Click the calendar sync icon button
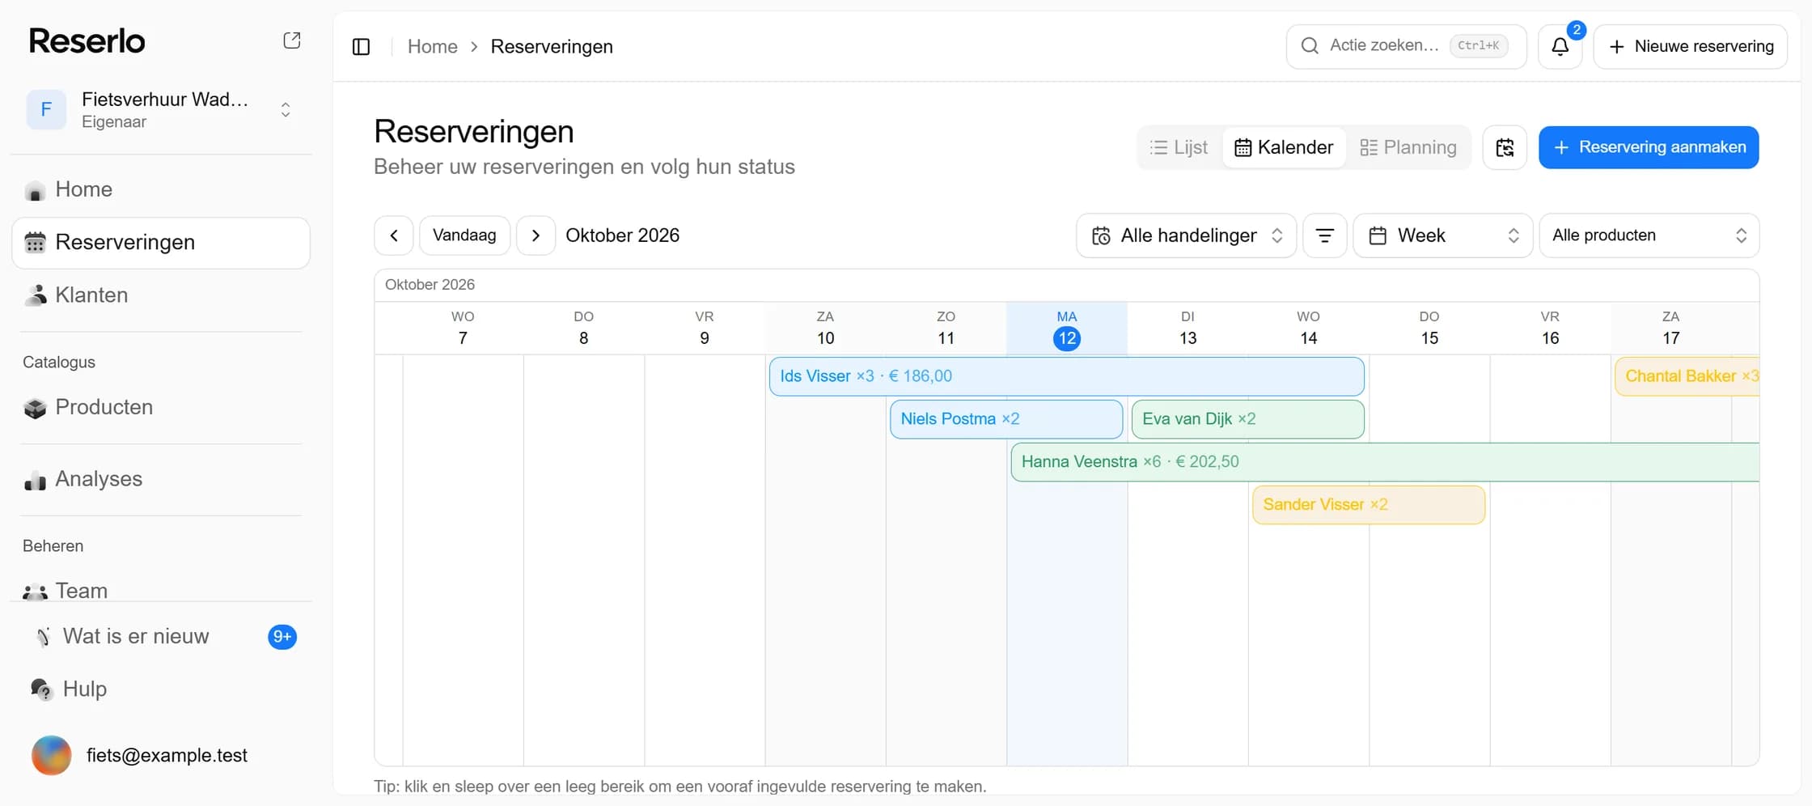This screenshot has width=1812, height=806. click(x=1505, y=147)
